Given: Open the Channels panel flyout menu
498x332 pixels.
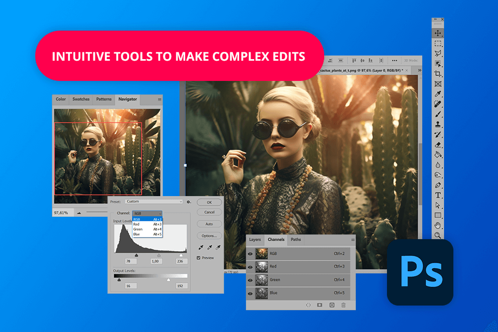Looking at the screenshot, I should point(353,240).
